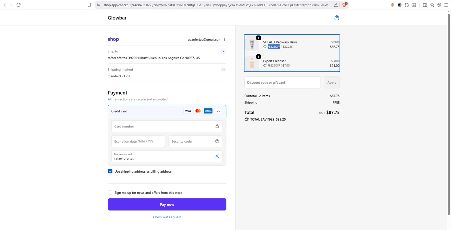Open Brave VPN shield icon
Image resolution: width=451 pixels, height=230 pixels.
[x=439, y=5]
